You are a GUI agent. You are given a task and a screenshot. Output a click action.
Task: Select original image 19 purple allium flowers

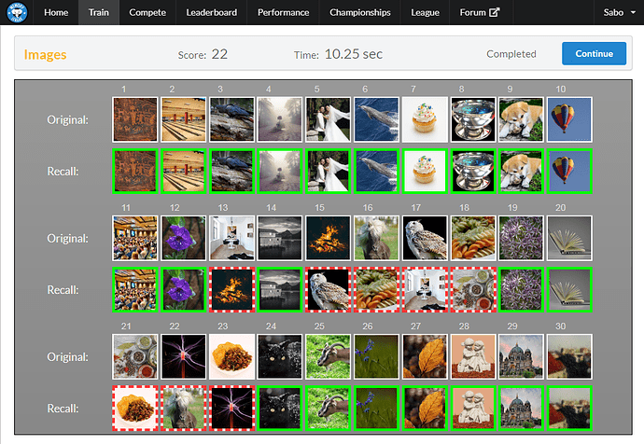[x=521, y=238]
